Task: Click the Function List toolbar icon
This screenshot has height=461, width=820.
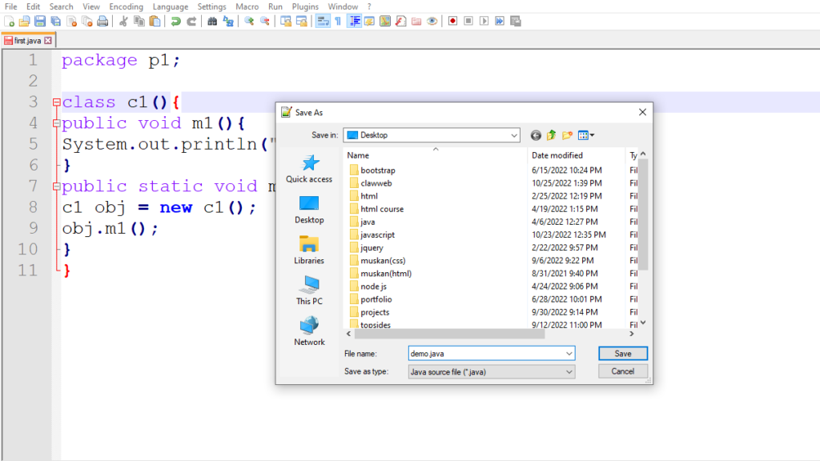Action: coord(400,22)
